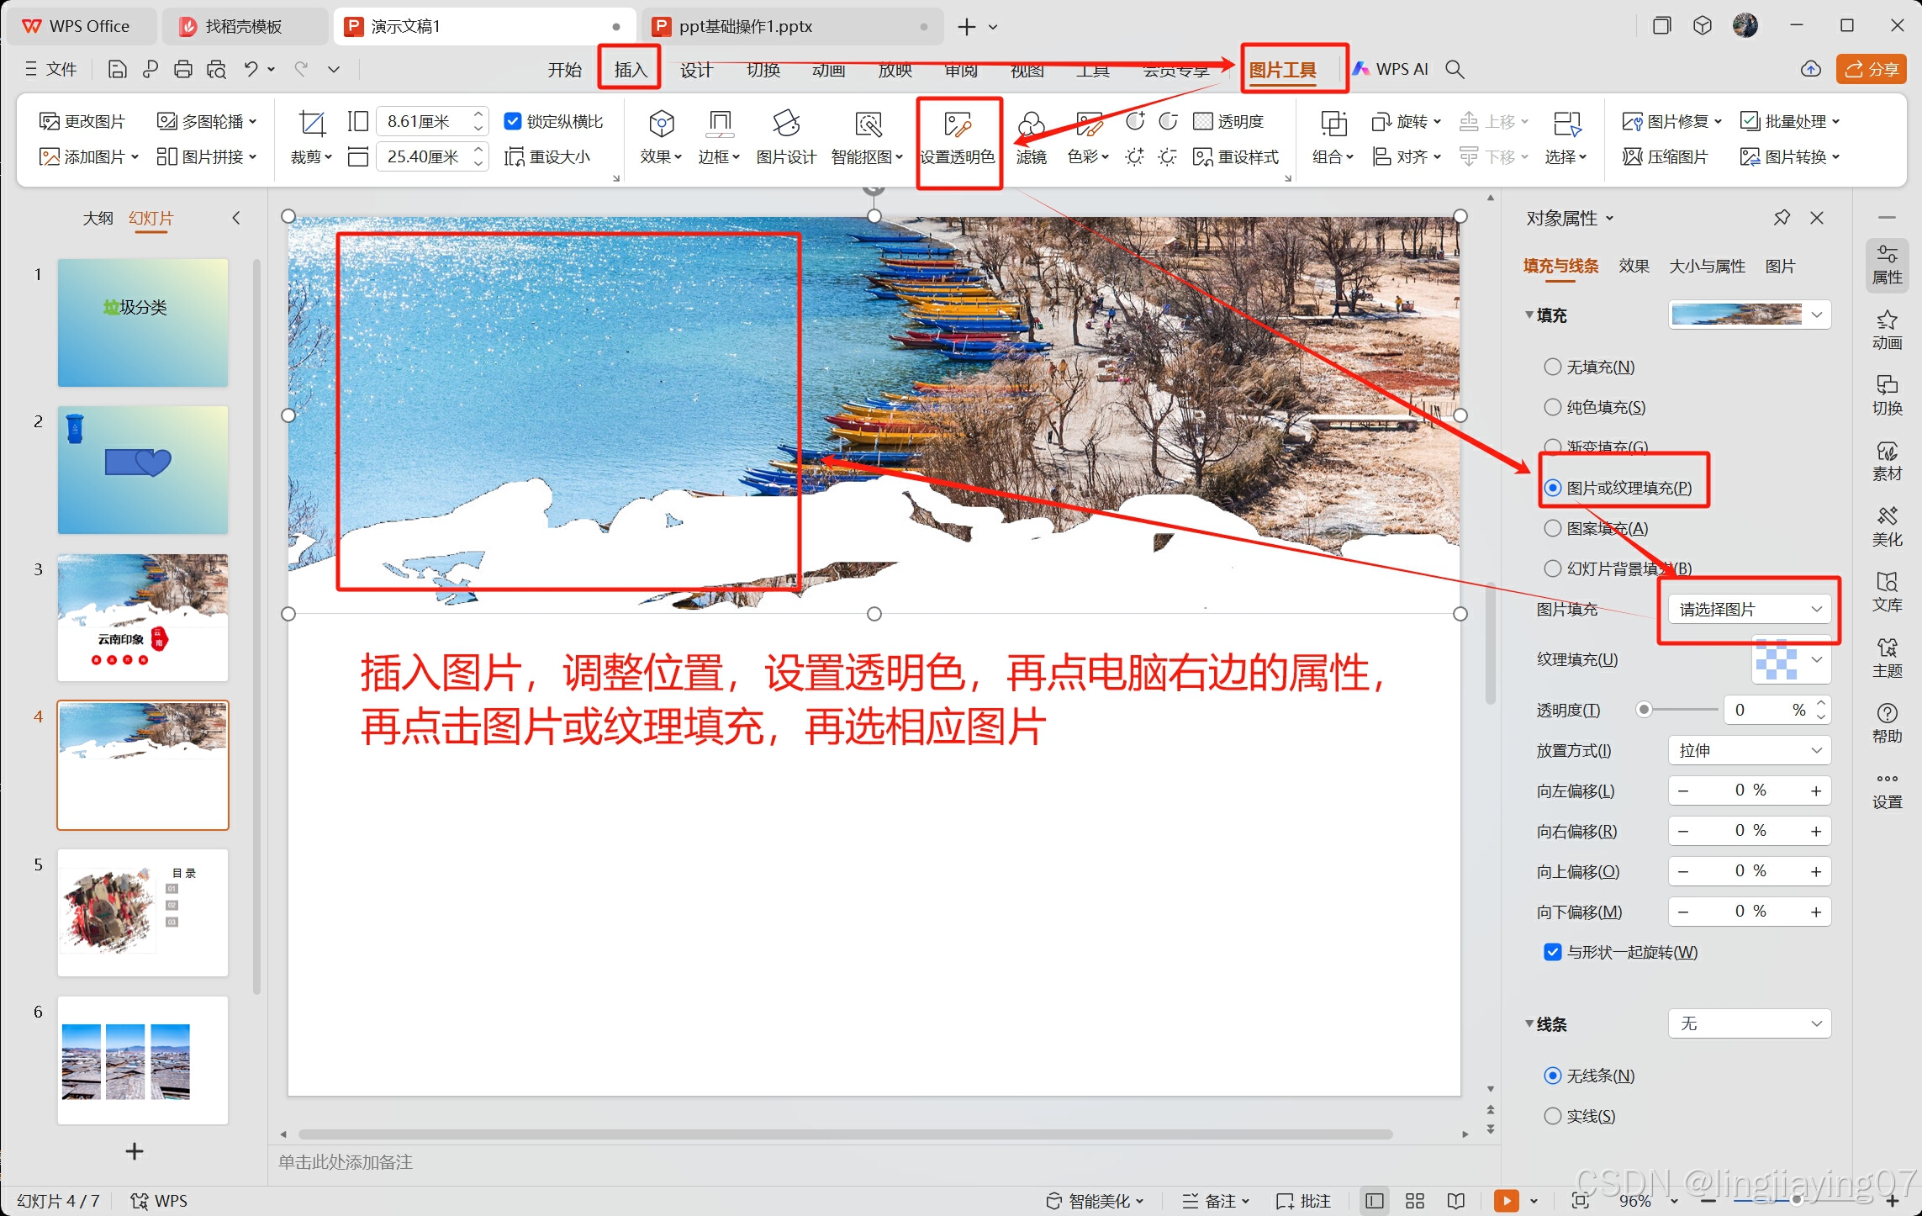Viewport: 1922px width, 1216px height.
Task: Click the 重设大小 reset size button
Action: pos(547,156)
